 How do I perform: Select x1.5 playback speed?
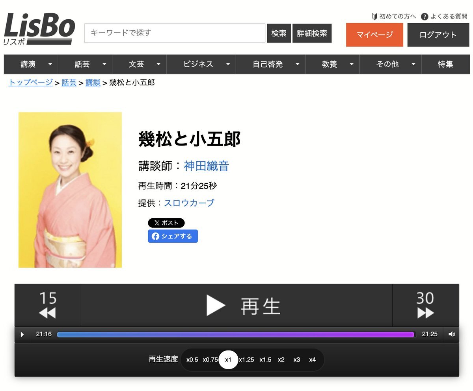[265, 360]
